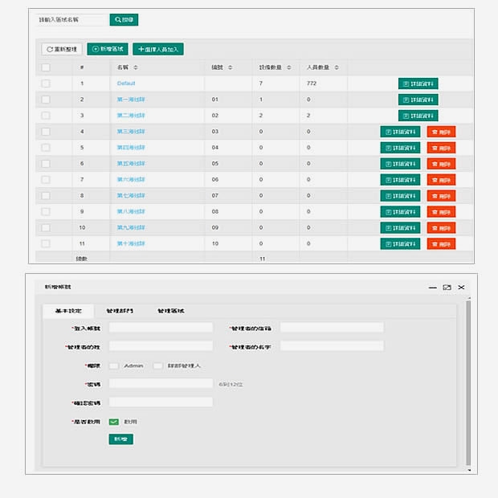Delete the row with code 03

[x=441, y=132]
